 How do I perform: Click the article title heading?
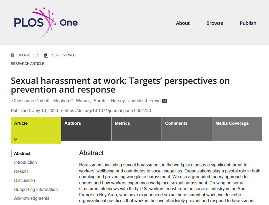coord(120,85)
